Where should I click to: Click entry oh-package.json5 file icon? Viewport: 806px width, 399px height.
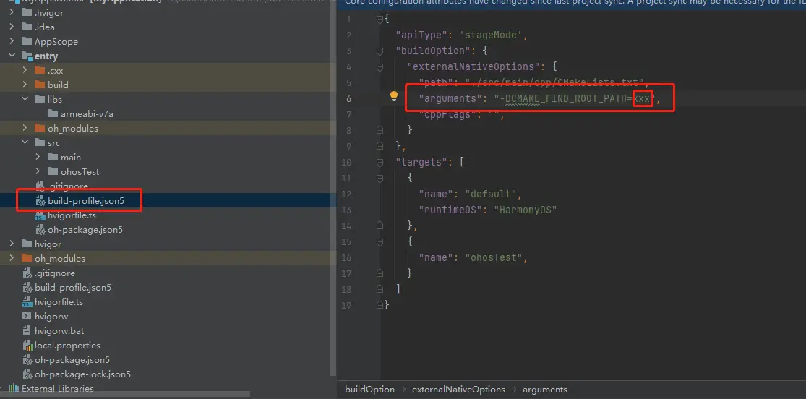coord(40,230)
